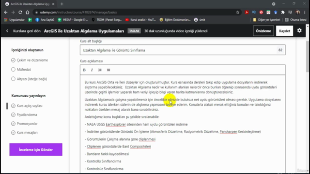Click the underlined word Pansharpen
Image resolution: width=310 pixels, height=174 pixels.
228,131
